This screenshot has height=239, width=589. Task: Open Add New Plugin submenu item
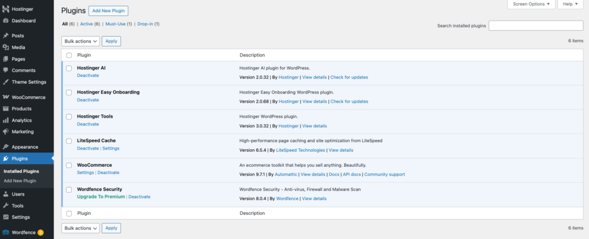(x=20, y=181)
